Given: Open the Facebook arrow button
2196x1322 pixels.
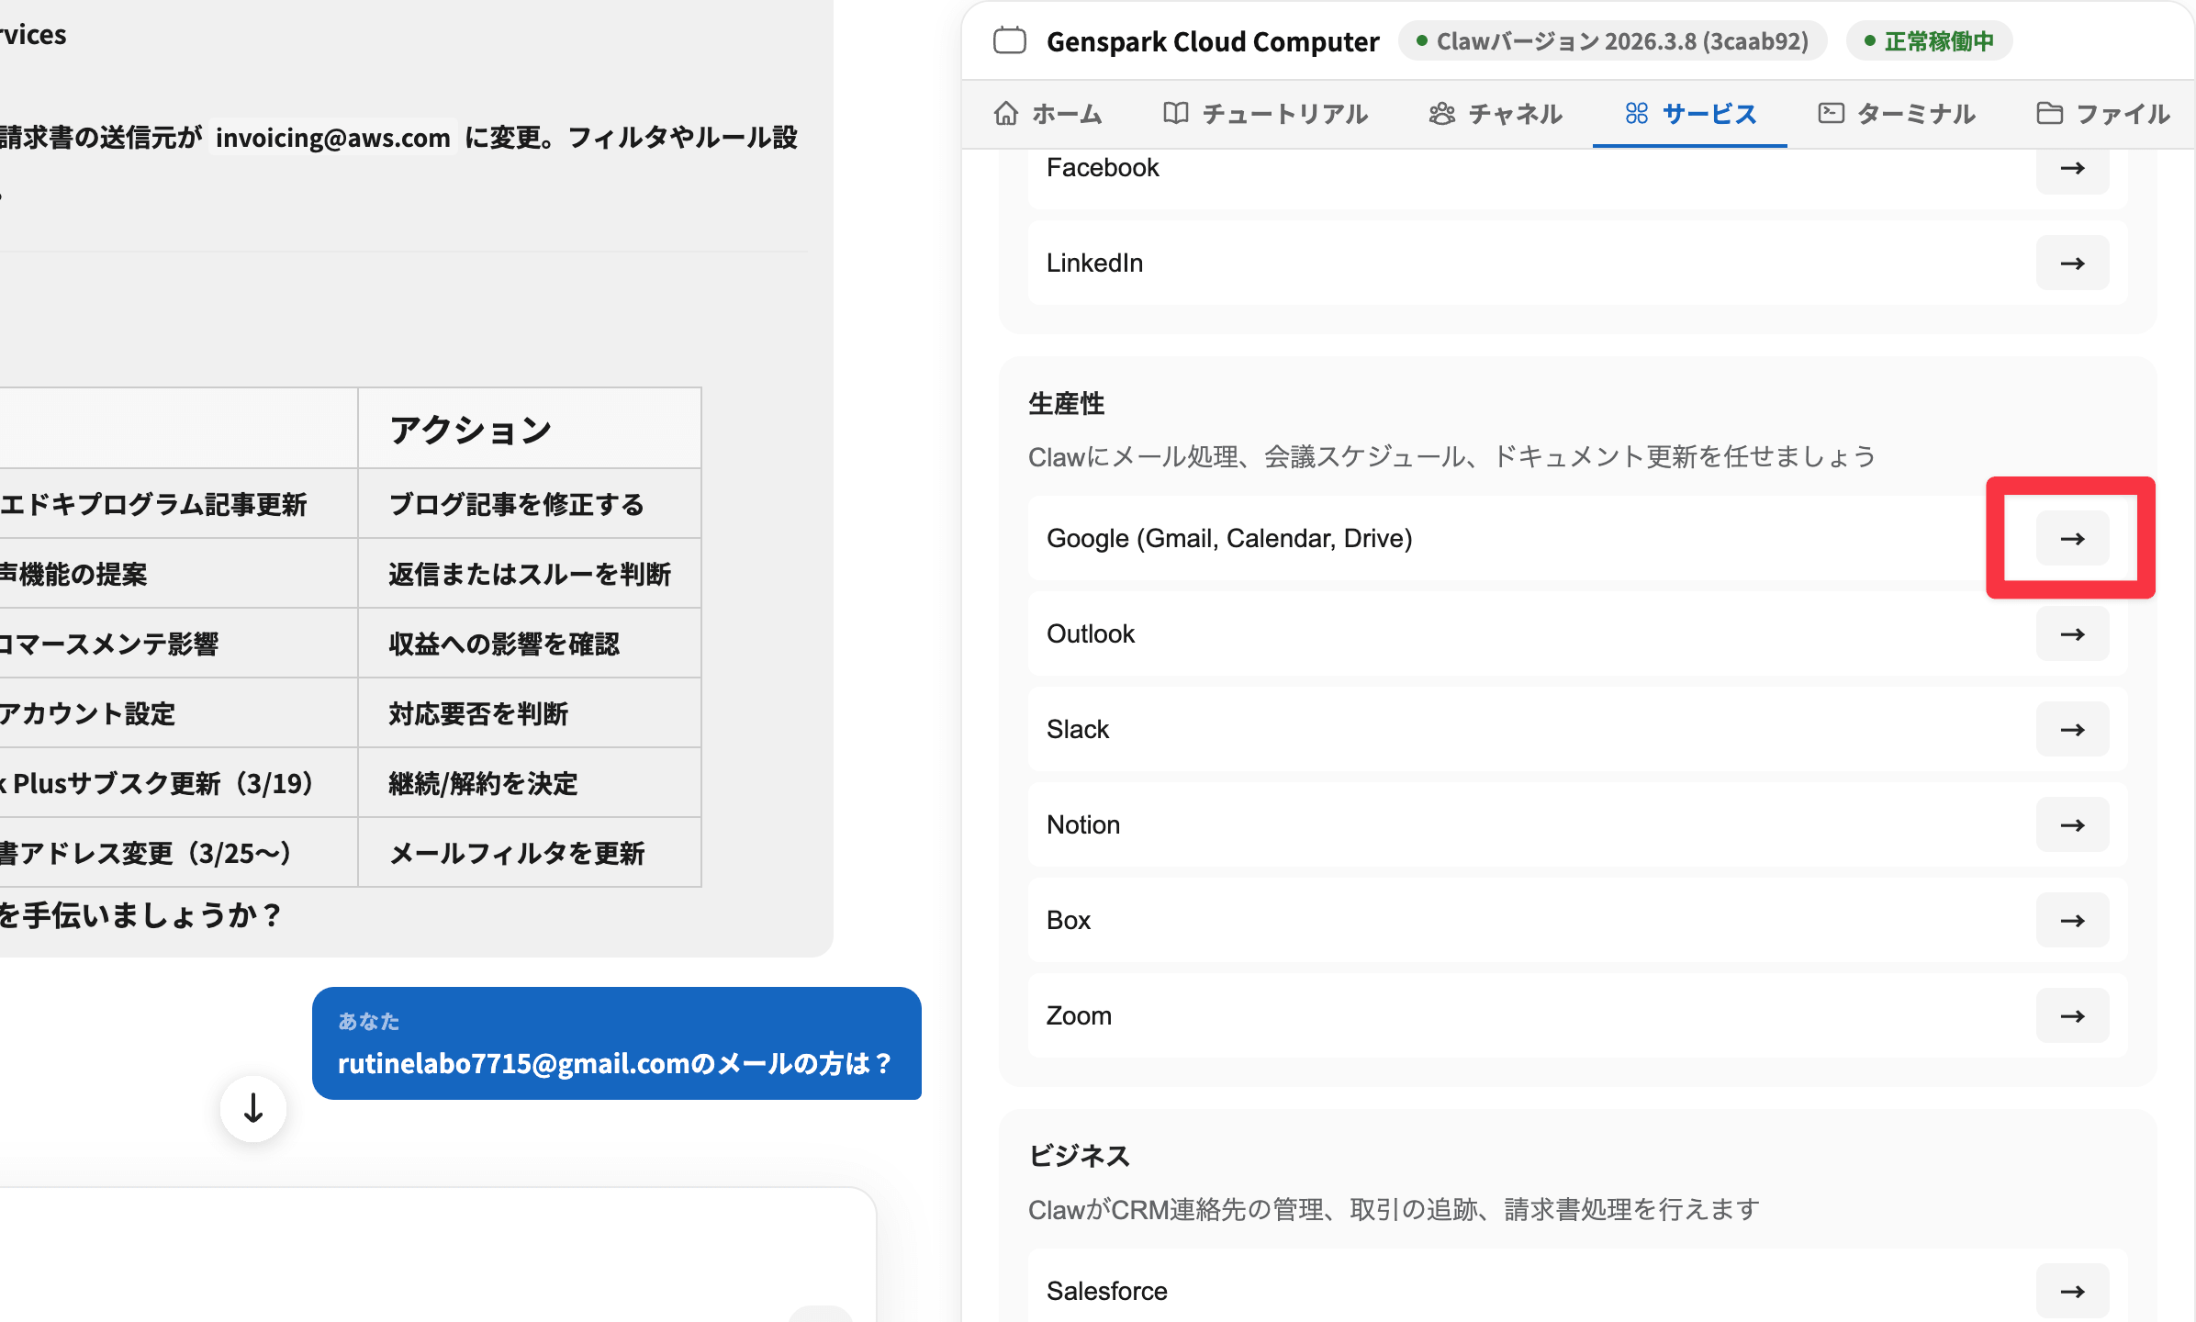Looking at the screenshot, I should [2072, 169].
